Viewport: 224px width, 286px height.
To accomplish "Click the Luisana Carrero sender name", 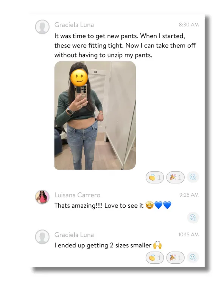I will tap(77, 195).
